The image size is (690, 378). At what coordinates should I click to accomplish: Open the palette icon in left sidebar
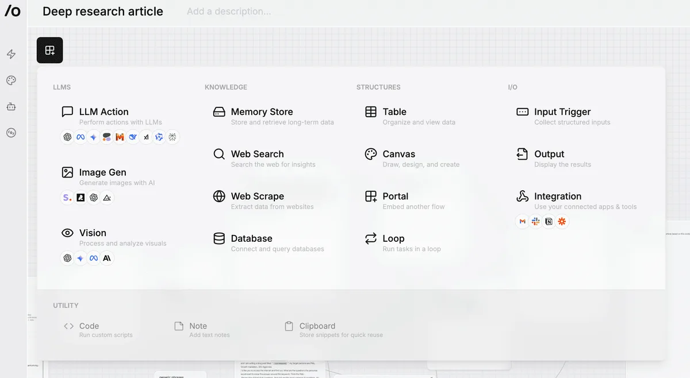pyautogui.click(x=11, y=80)
